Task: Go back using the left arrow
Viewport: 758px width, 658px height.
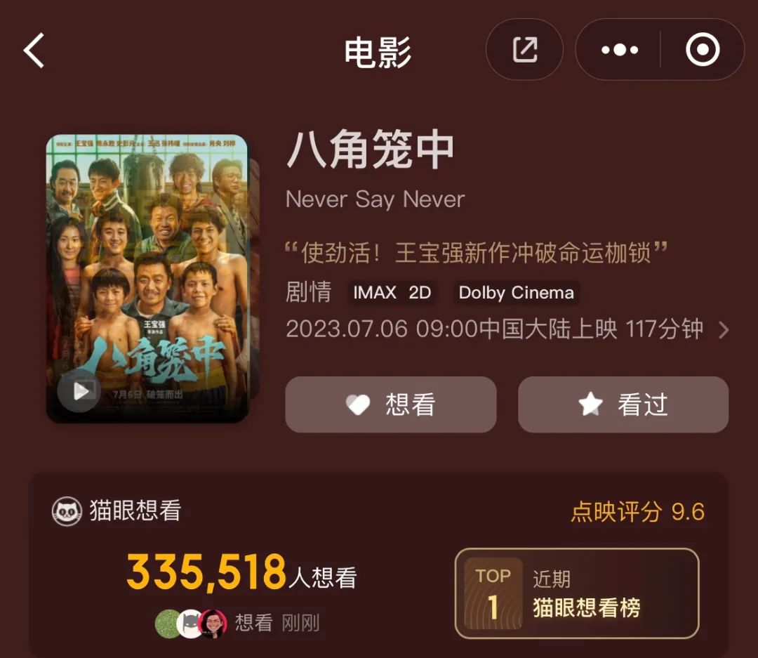Action: [x=34, y=51]
